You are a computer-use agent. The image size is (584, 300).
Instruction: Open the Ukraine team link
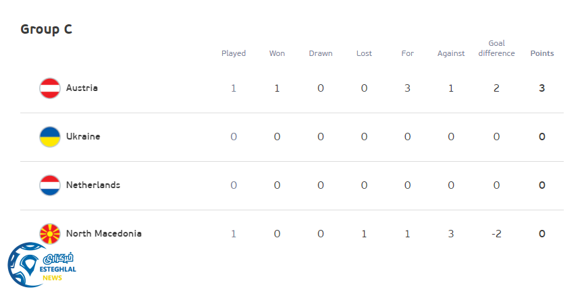[83, 137]
